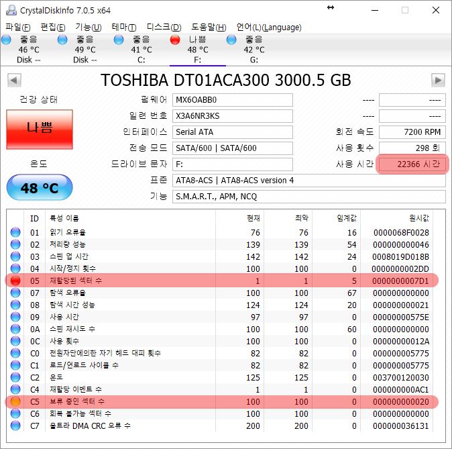The image size is (452, 449).
Task: Click status icon of attribute C0 row
Action: coord(15,353)
